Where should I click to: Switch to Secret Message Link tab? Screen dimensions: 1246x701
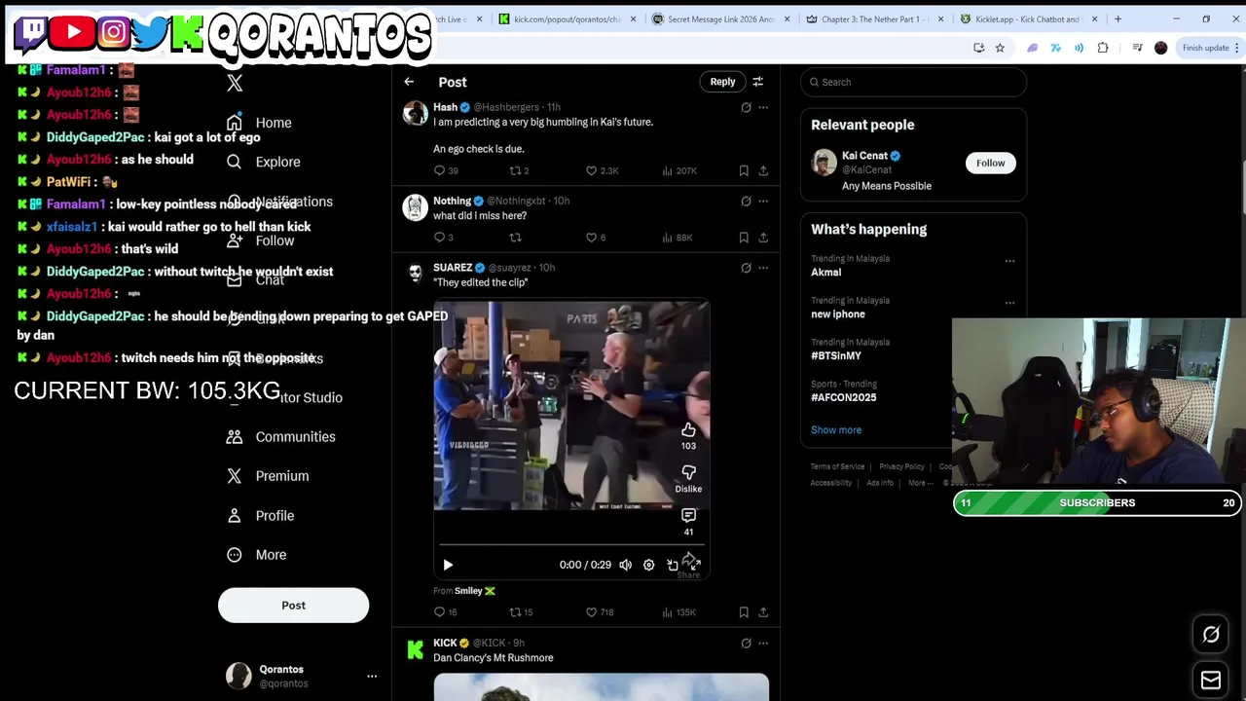click(x=720, y=18)
